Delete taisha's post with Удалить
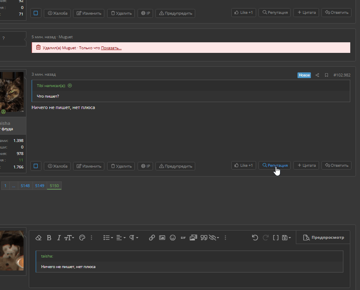The height and width of the screenshot is (290, 360). click(121, 166)
